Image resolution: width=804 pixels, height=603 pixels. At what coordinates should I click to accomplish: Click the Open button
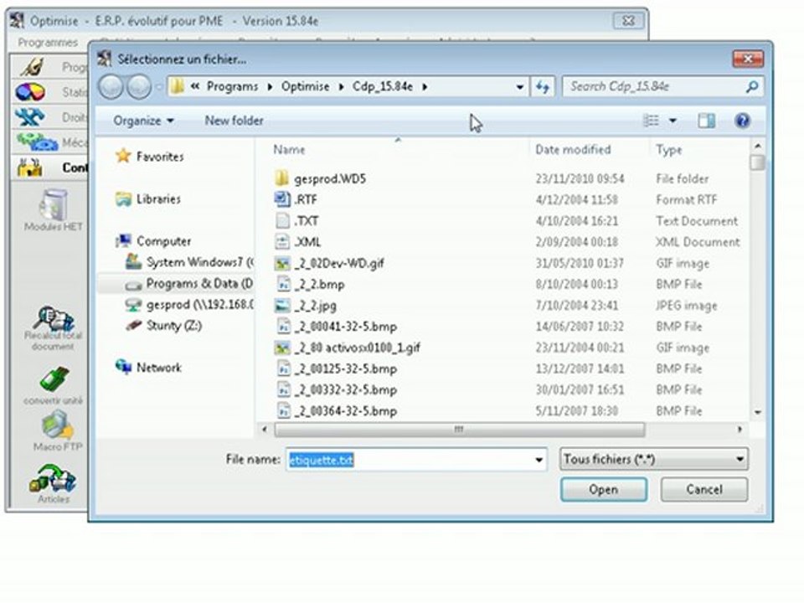pyautogui.click(x=604, y=490)
